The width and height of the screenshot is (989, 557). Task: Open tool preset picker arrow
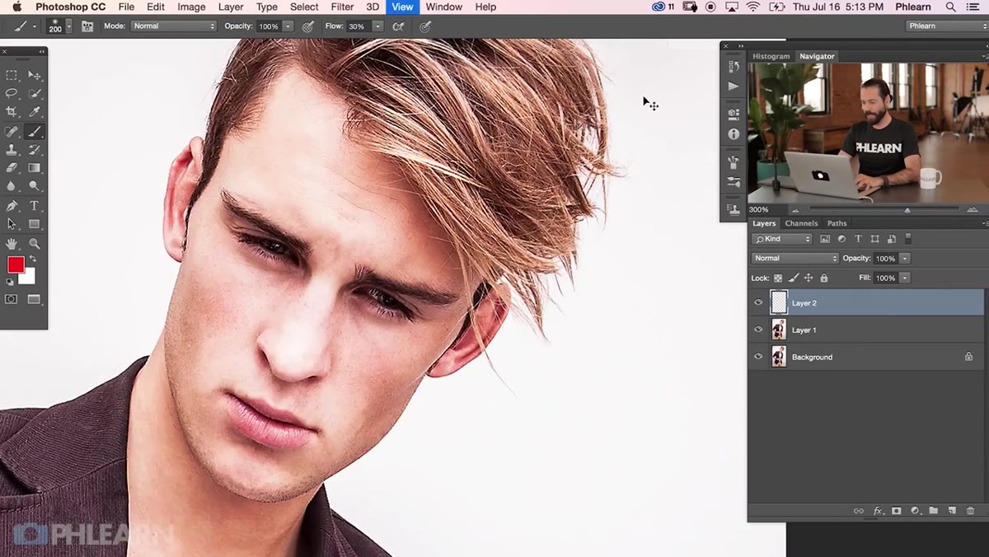pyautogui.click(x=35, y=26)
